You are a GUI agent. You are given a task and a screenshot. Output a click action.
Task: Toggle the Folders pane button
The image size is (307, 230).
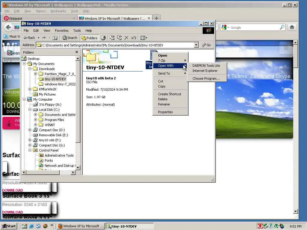pos(89,38)
